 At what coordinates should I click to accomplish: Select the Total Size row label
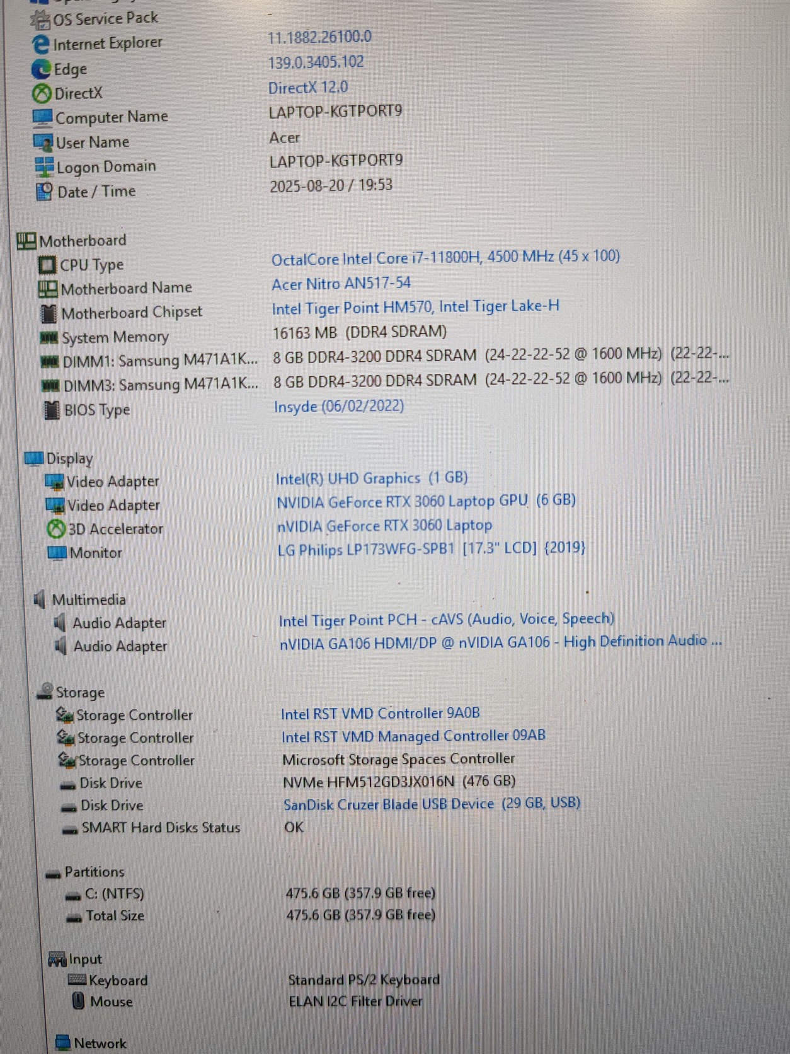(115, 916)
